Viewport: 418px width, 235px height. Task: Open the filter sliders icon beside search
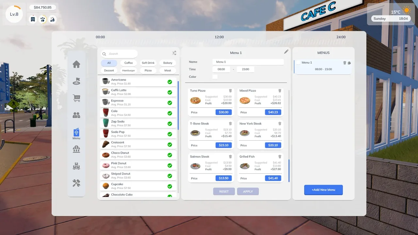click(x=174, y=53)
